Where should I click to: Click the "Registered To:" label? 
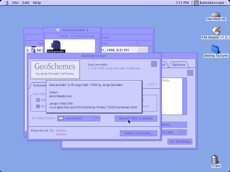coord(43,130)
